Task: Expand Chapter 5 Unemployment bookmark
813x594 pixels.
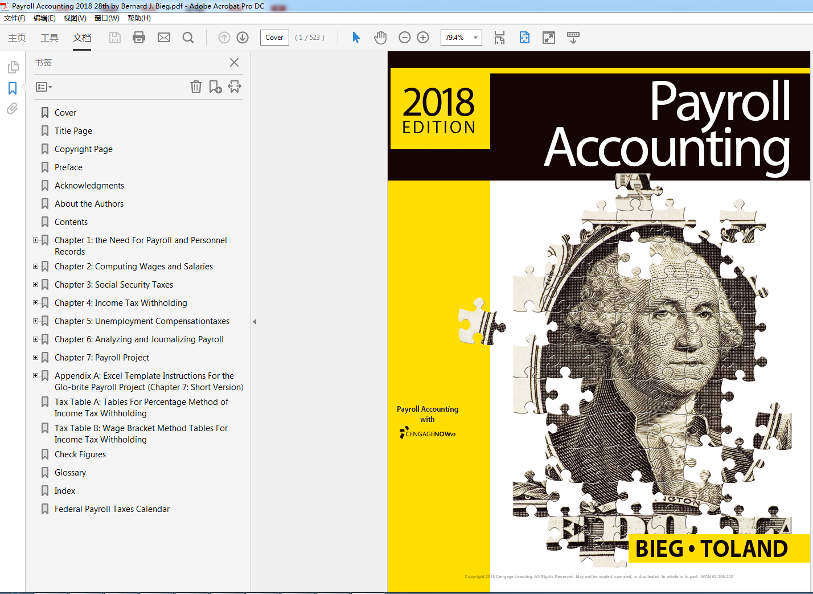Action: [x=35, y=321]
